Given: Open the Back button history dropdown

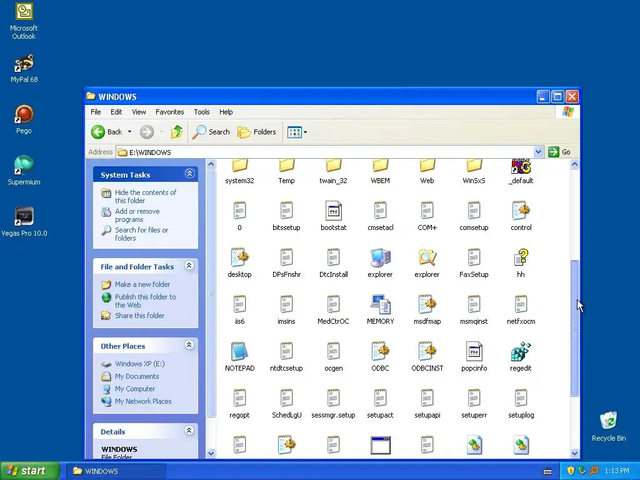Looking at the screenshot, I should 129,132.
